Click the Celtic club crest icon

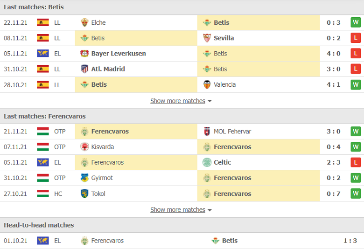[x=207, y=162]
